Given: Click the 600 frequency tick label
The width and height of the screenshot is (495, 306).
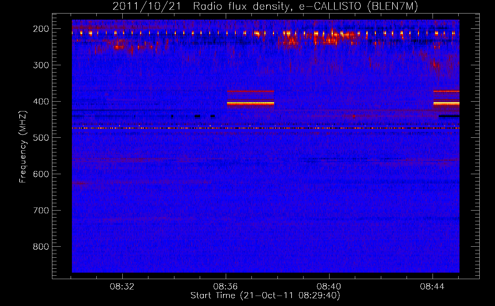Looking at the screenshot, I should [x=41, y=174].
